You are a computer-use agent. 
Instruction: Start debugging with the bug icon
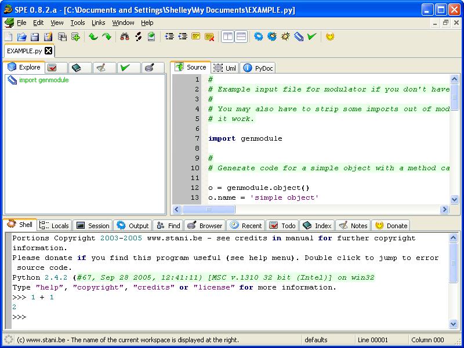tap(285, 36)
